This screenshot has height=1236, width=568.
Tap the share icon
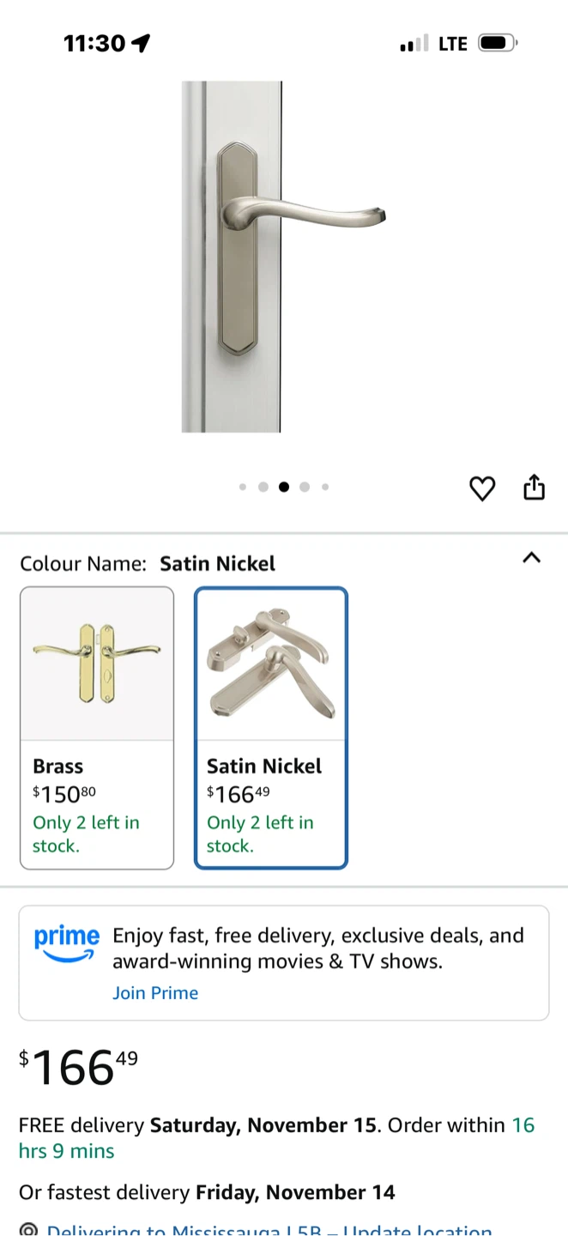(534, 487)
